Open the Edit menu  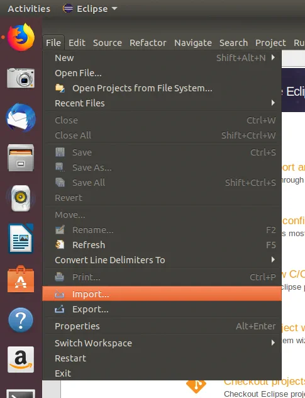77,43
